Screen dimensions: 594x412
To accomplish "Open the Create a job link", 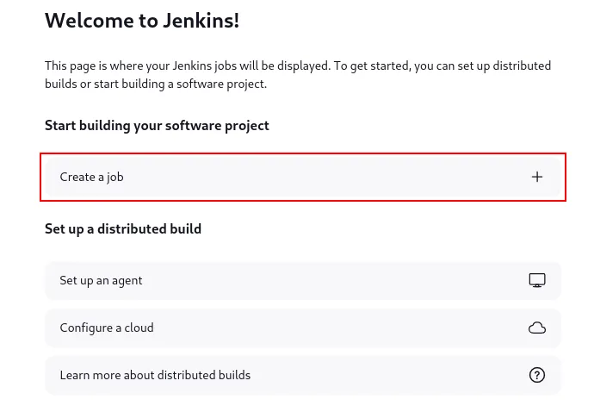I will (x=303, y=177).
